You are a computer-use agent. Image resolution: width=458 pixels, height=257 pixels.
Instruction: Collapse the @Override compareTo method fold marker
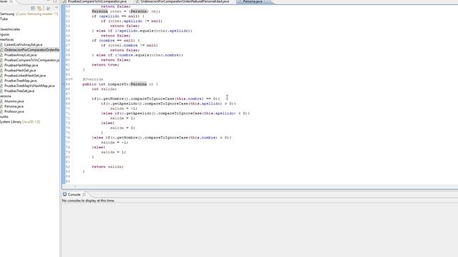(72, 79)
